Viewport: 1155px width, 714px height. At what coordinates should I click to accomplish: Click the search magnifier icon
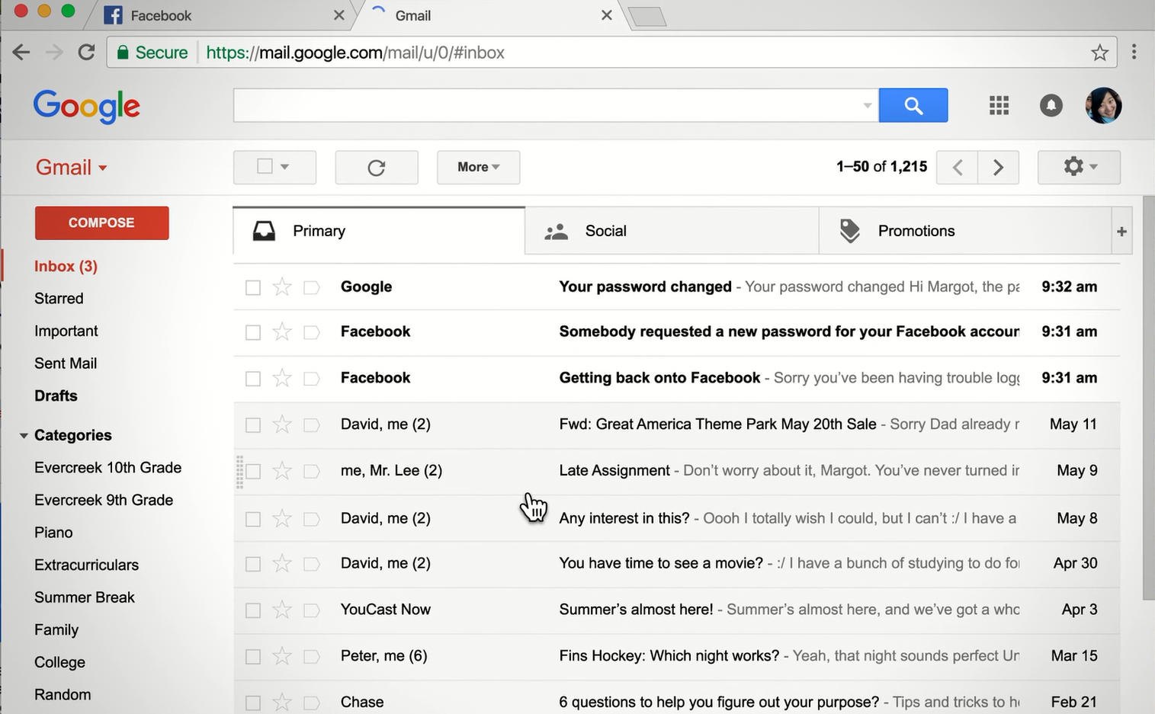913,105
